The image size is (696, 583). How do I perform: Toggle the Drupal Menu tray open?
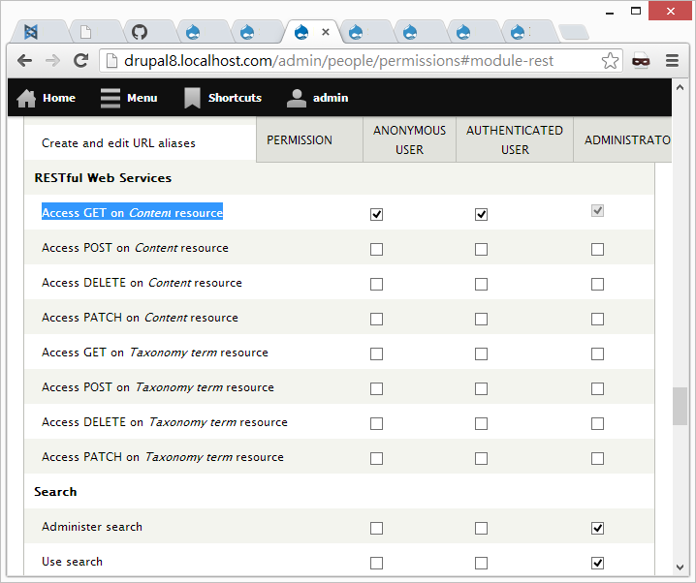click(x=129, y=98)
